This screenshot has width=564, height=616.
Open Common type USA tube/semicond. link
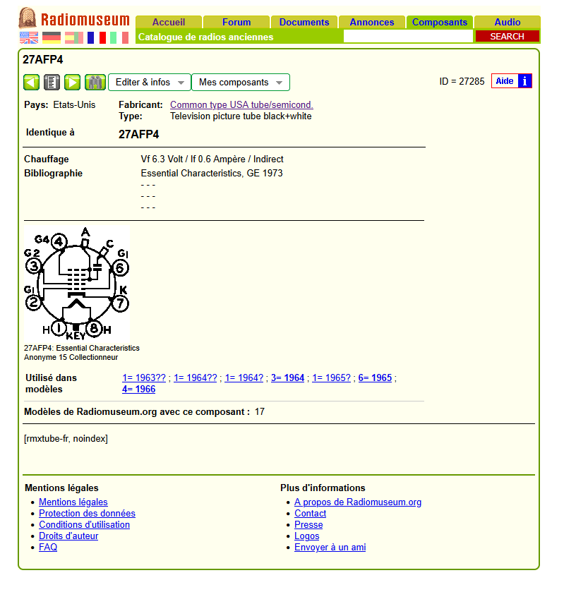(241, 104)
